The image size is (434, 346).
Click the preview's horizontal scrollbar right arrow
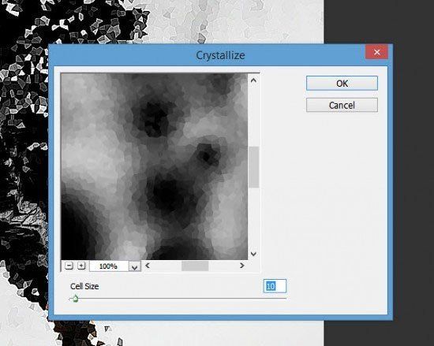click(242, 266)
